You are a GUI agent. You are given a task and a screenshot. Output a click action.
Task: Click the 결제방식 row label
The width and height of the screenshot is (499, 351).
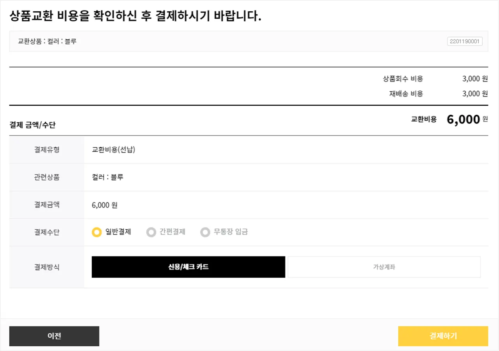click(x=47, y=267)
